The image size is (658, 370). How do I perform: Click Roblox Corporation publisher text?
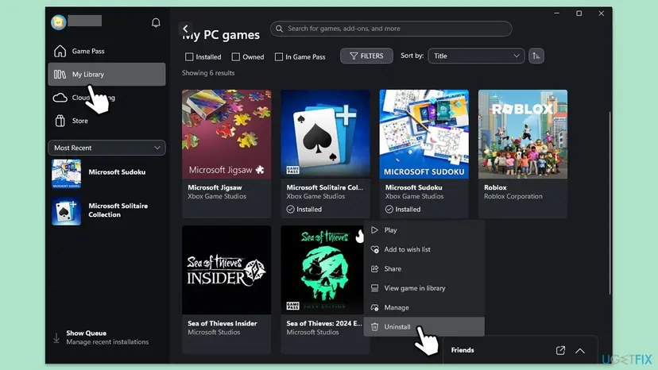click(513, 196)
